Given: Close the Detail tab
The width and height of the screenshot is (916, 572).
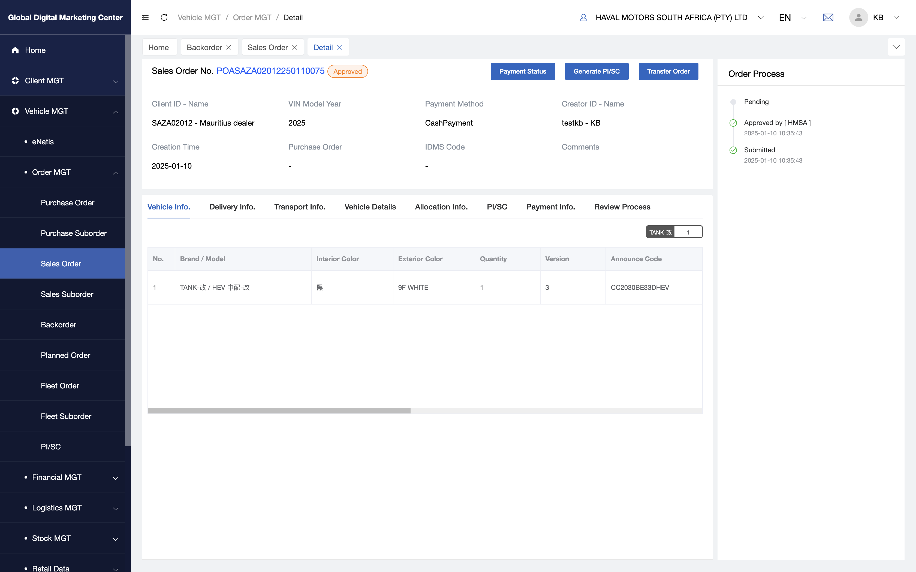Looking at the screenshot, I should pyautogui.click(x=339, y=47).
